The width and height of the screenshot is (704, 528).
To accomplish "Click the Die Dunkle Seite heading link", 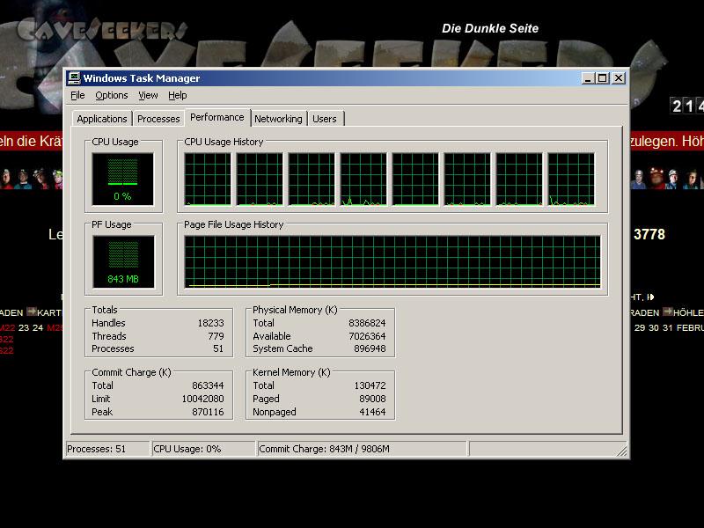I will pyautogui.click(x=490, y=28).
